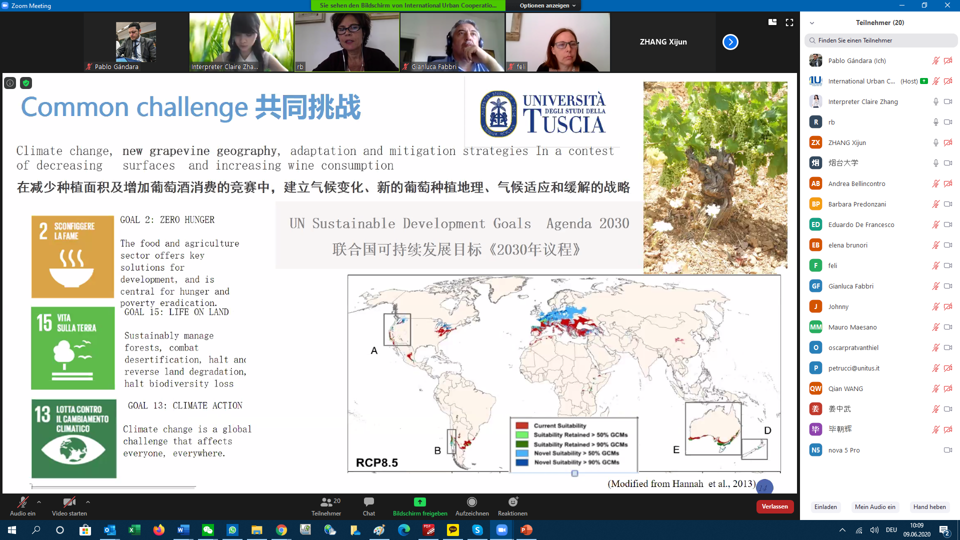Expand video options arrow next to Video starten
This screenshot has height=540, width=960.
pyautogui.click(x=88, y=501)
